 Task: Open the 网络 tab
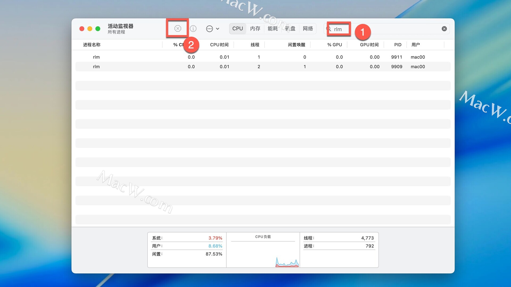click(x=308, y=28)
